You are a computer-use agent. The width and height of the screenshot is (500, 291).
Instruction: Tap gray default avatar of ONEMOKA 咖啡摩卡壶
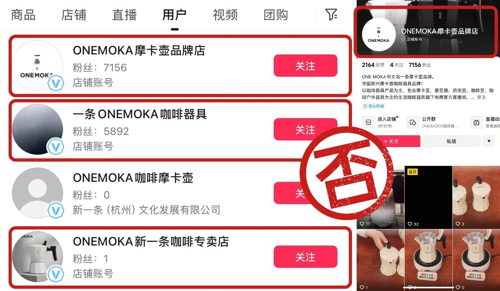[37, 193]
